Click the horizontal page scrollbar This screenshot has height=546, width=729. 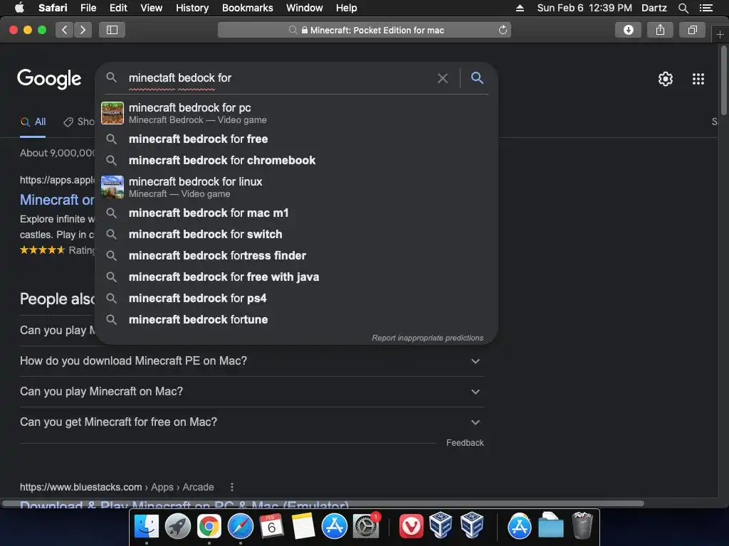323,503
